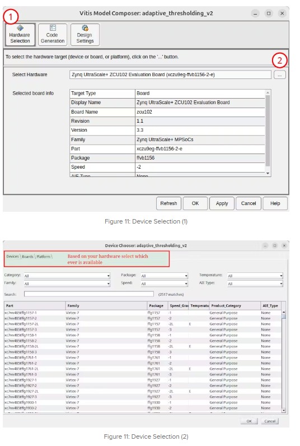Switch to the Platform tab in Device Chooser

point(44,256)
